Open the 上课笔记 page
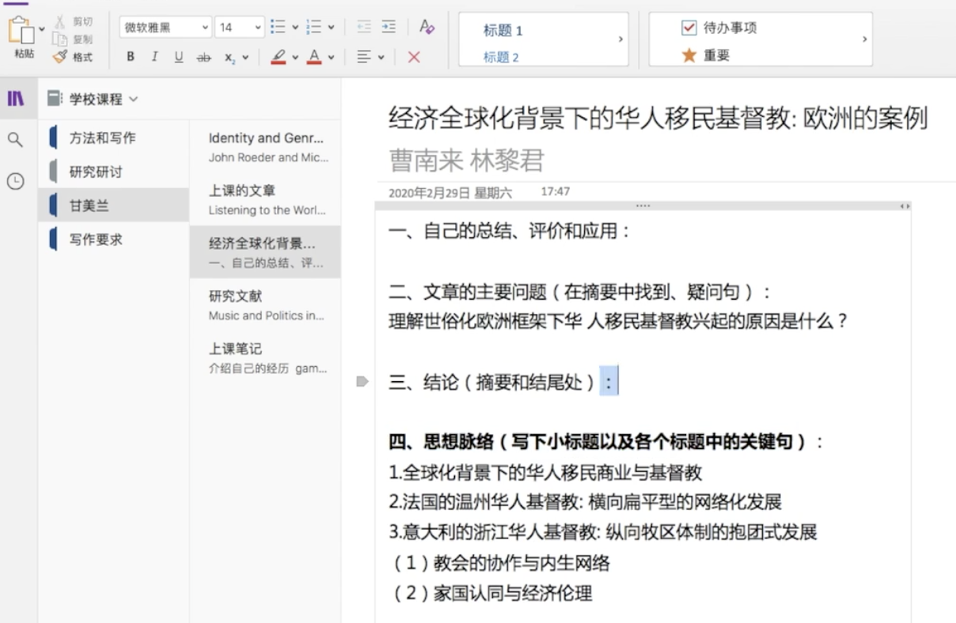956x623 pixels. pos(265,357)
